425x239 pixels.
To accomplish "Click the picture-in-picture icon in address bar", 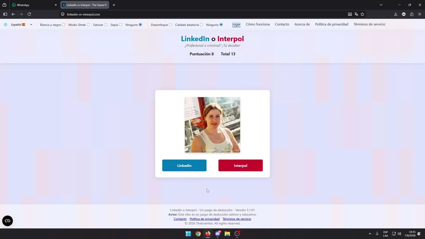I will [350, 14].
